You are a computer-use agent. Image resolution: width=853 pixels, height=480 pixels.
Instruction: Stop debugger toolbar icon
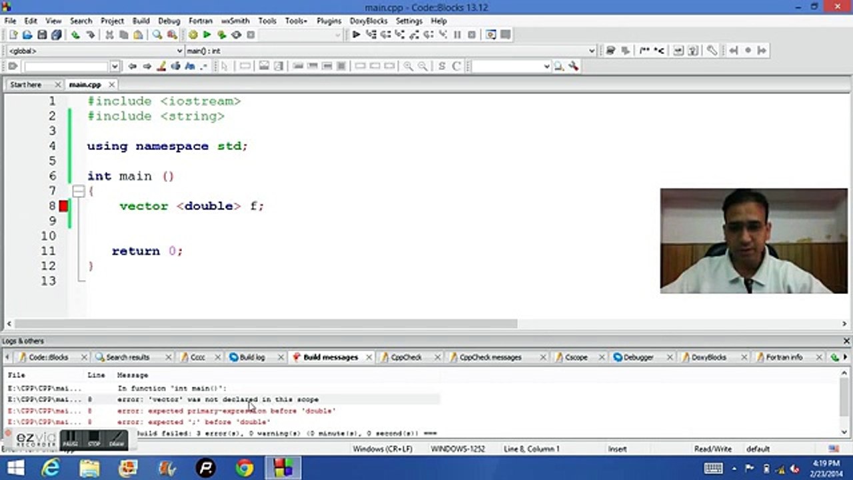click(x=472, y=35)
